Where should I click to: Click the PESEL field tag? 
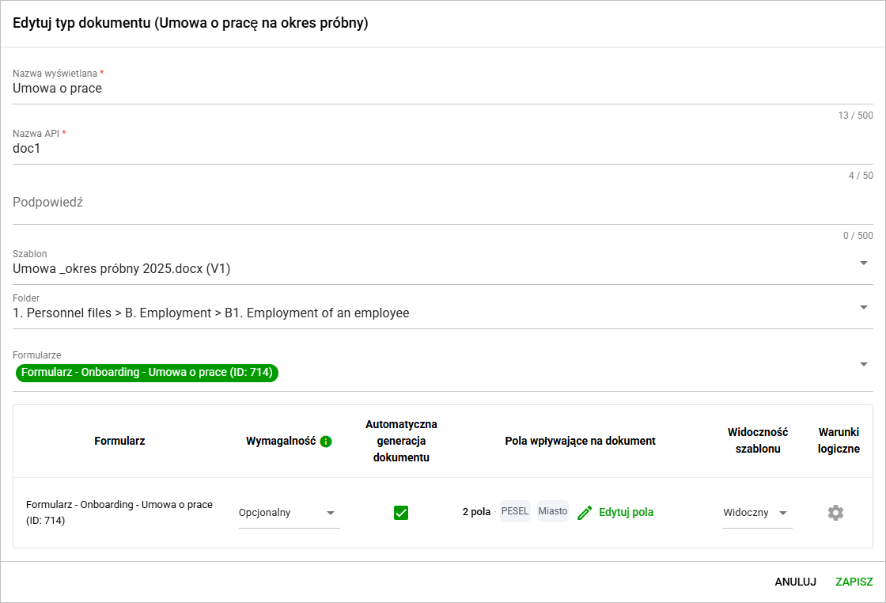515,511
